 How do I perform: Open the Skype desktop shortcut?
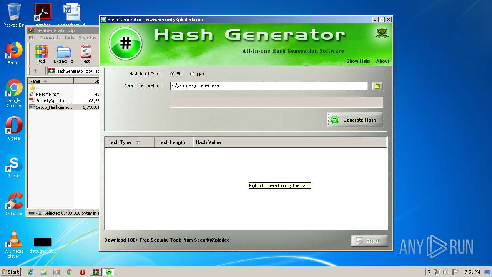click(x=14, y=166)
